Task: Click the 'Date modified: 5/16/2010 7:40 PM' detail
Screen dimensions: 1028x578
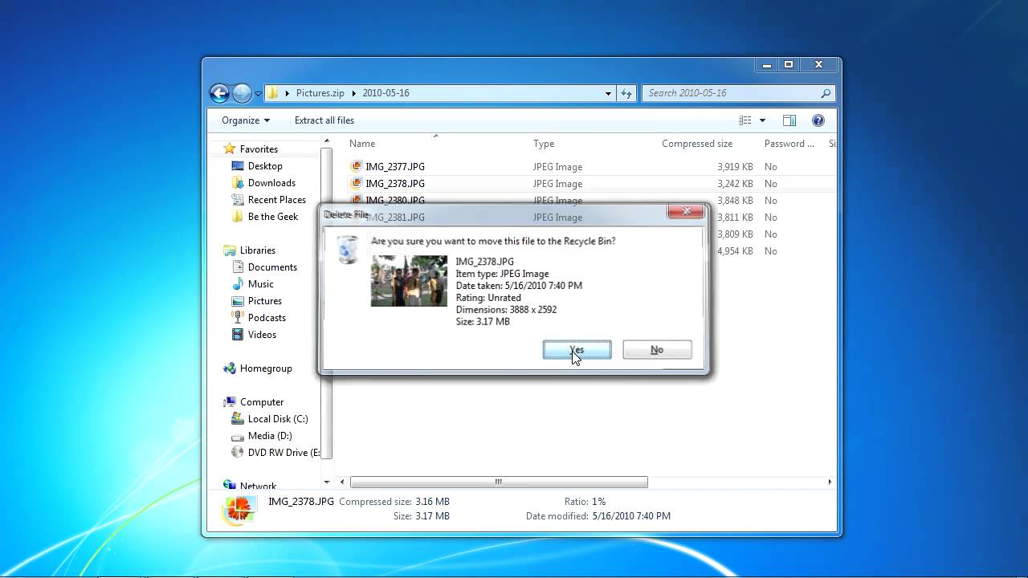Action: (598, 516)
